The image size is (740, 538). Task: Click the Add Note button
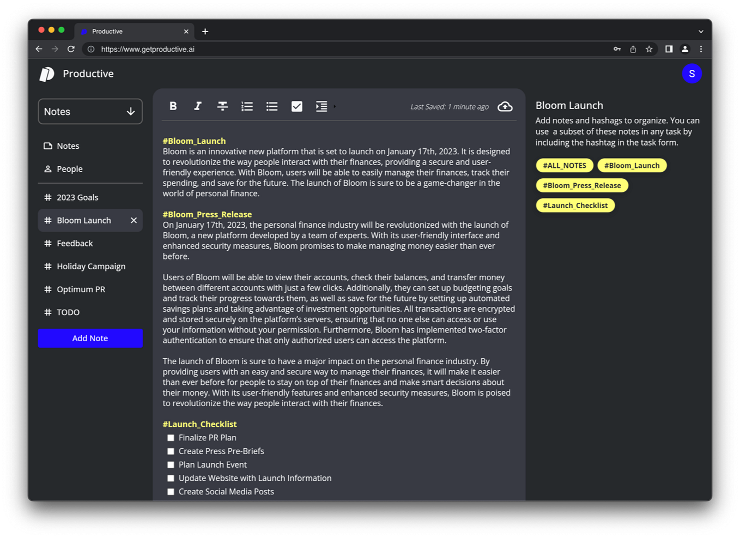[90, 338]
